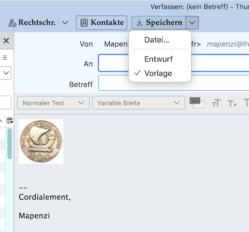Open the Kontakte sidebar

(x=101, y=23)
